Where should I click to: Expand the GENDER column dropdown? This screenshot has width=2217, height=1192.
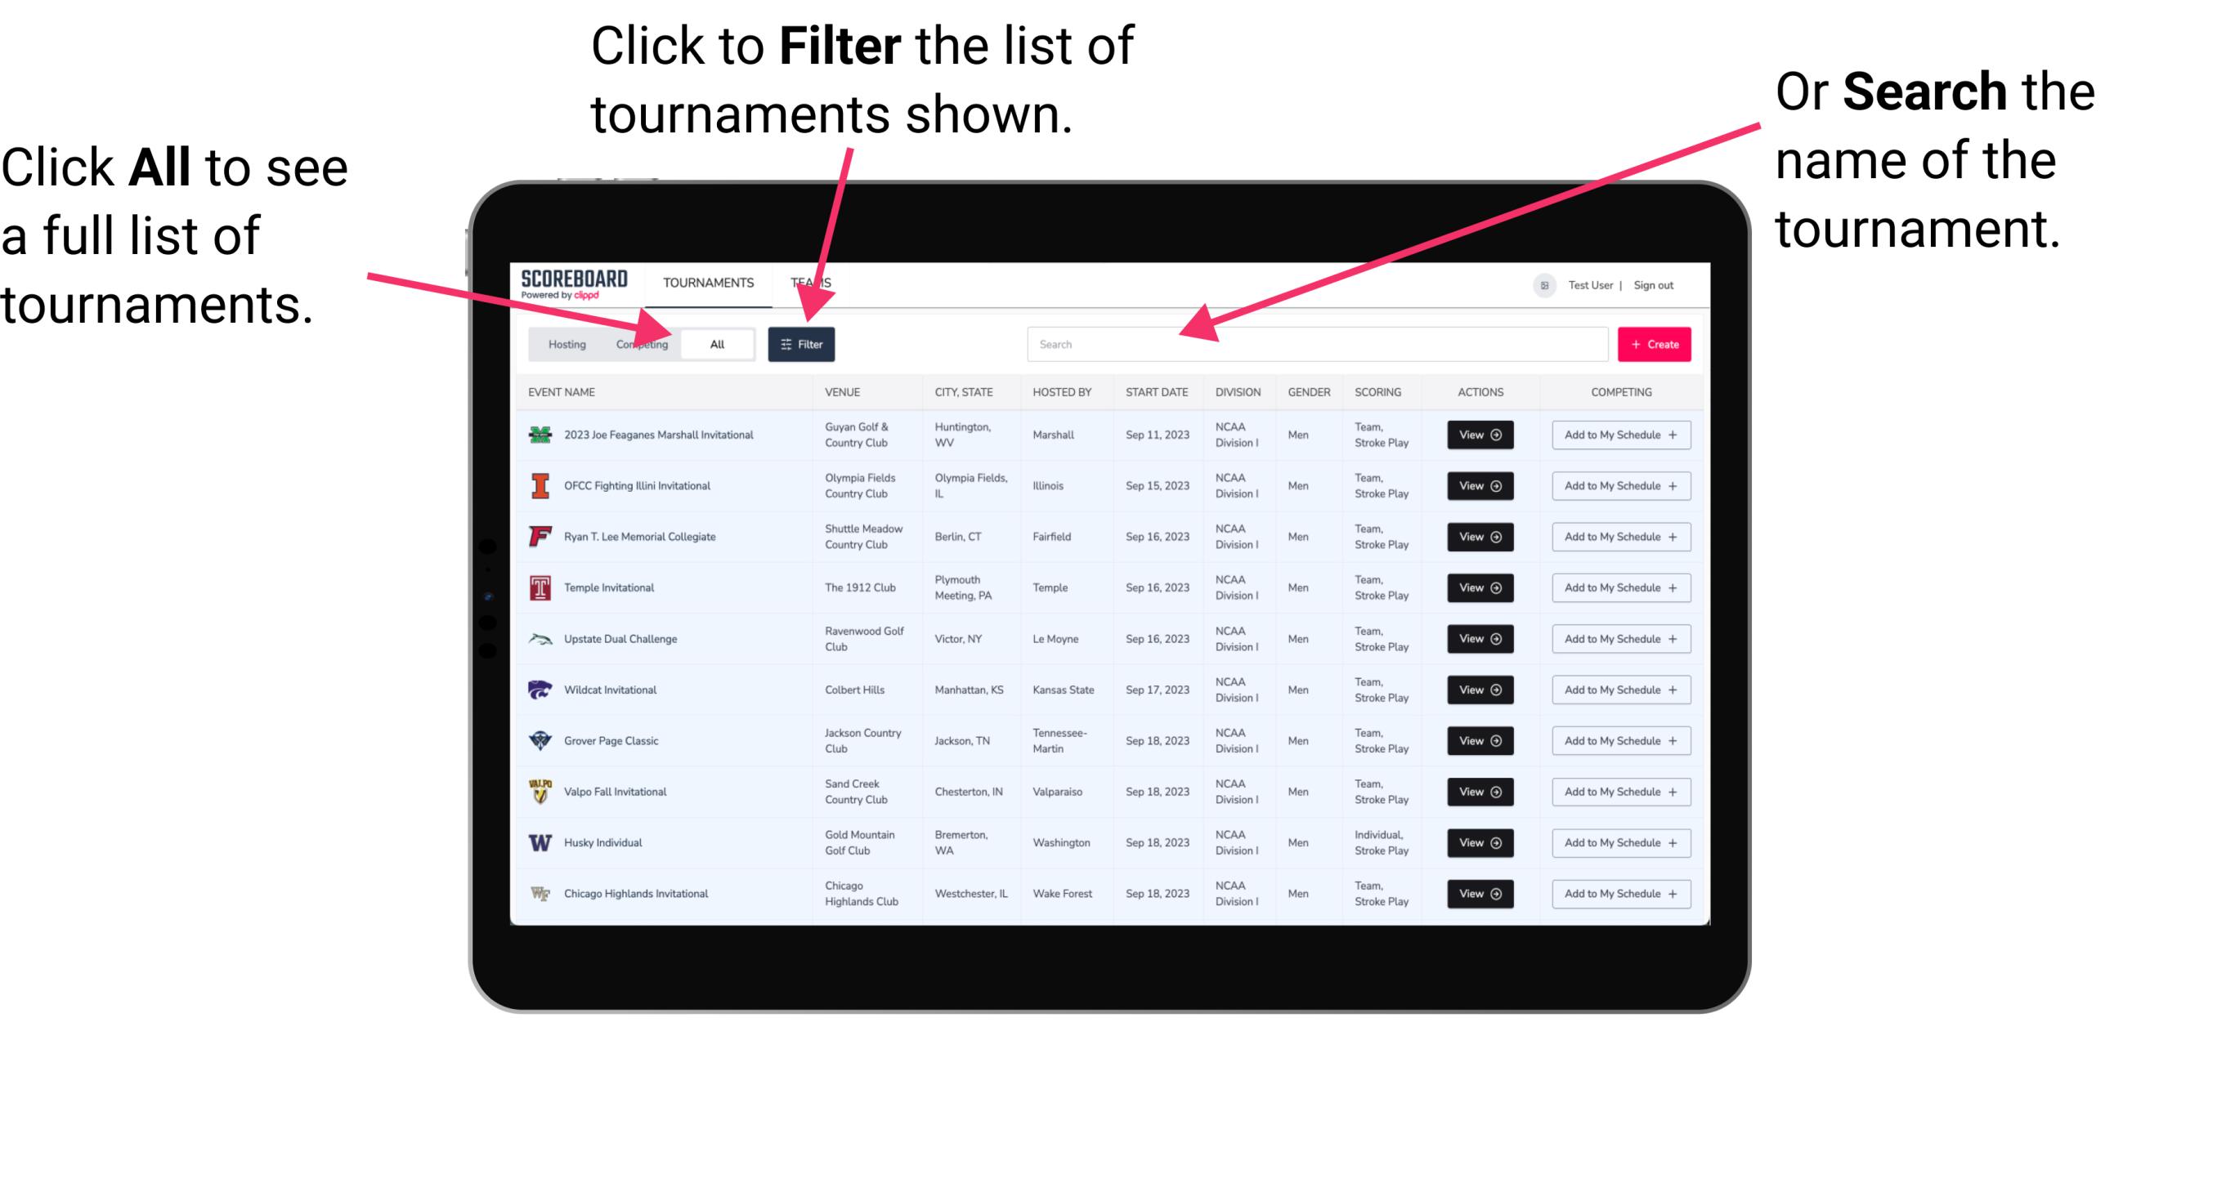[x=1306, y=392]
